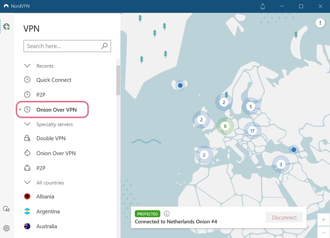
Task: Collapse the Specialty servers section
Action: [x=27, y=124]
